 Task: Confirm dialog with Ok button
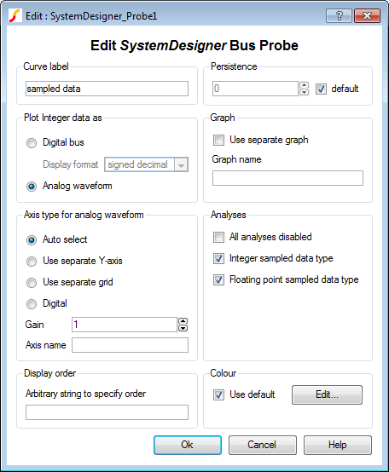pos(188,445)
